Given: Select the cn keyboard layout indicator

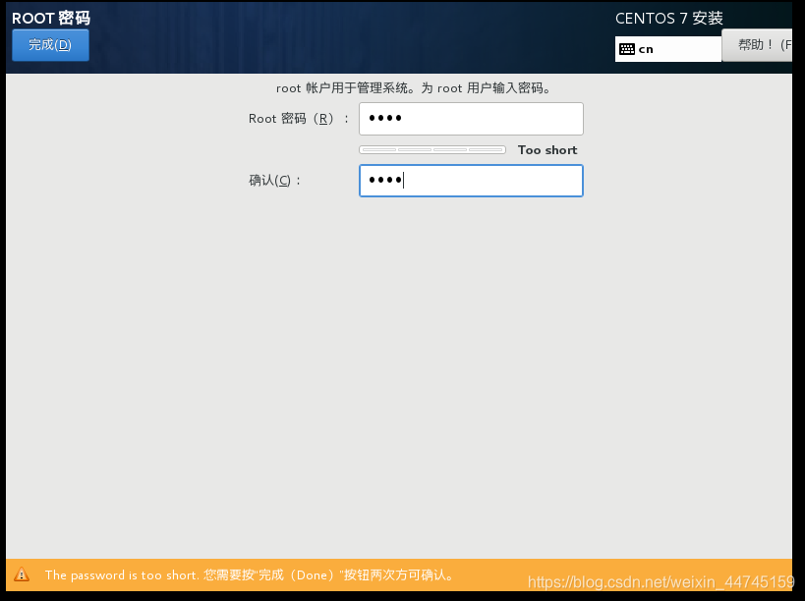Looking at the screenshot, I should (668, 49).
